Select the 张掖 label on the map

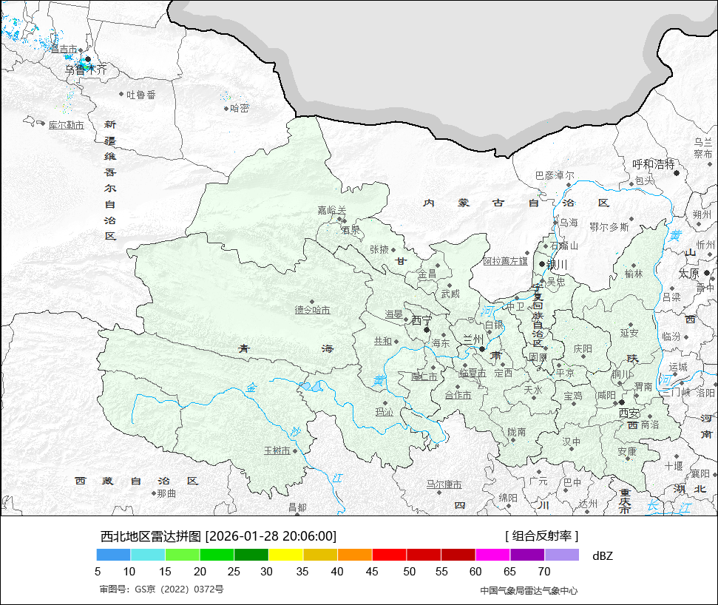(x=379, y=249)
